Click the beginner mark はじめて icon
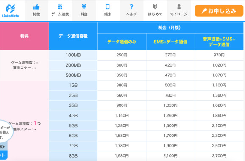The height and width of the screenshot is (161, 245). point(155,7)
